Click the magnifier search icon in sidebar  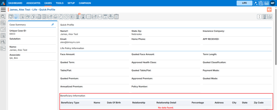[3, 17]
